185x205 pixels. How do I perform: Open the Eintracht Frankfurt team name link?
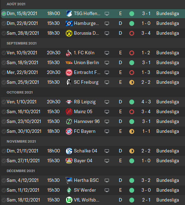87,73
